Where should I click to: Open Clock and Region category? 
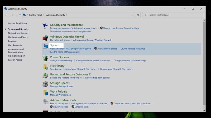(16, 56)
